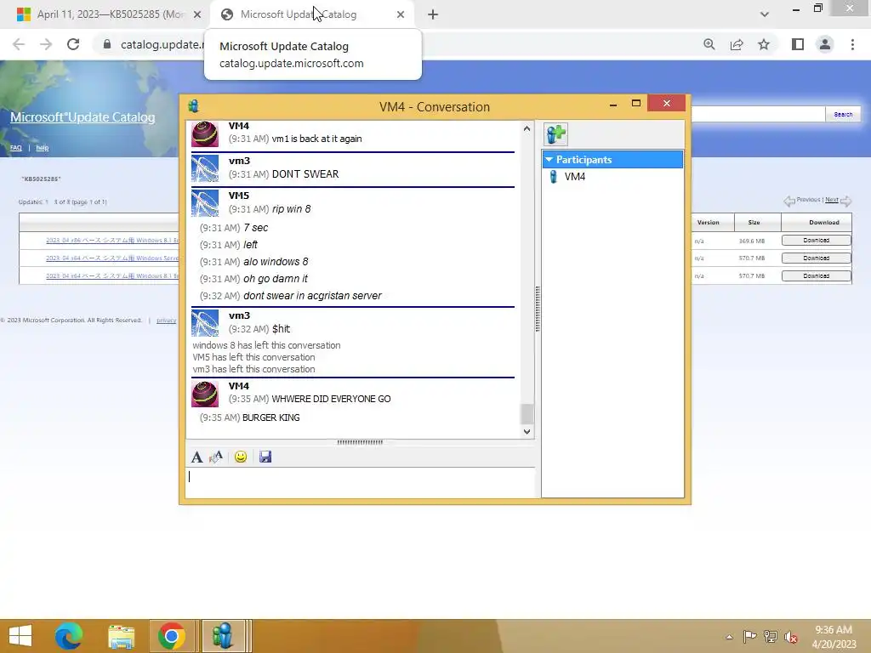The image size is (871, 653).
Task: Close the Microsoft Update Catalog tab
Action: point(401,14)
